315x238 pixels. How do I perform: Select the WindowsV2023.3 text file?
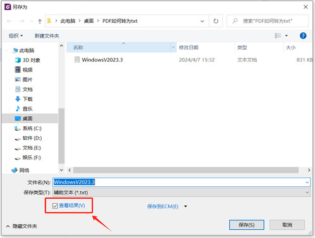pos(102,60)
